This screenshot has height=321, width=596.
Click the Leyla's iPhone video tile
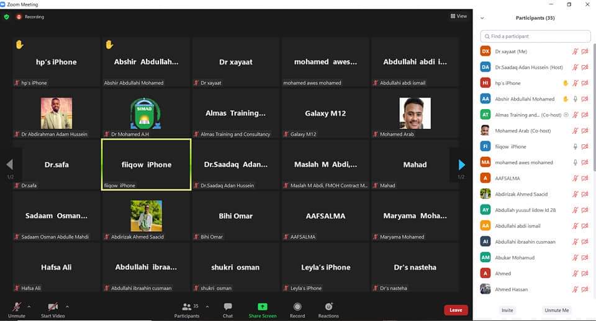pyautogui.click(x=325, y=267)
